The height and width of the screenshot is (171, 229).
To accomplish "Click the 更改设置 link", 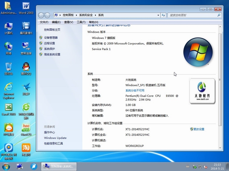I will 199,129.
